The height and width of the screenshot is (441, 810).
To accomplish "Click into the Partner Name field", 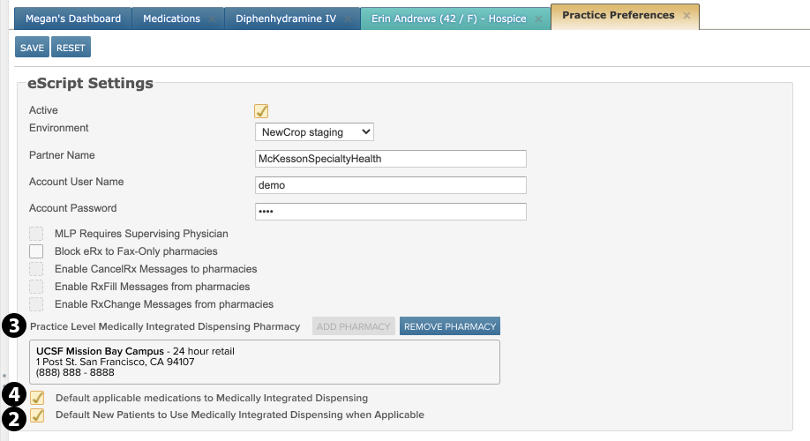I will coord(390,159).
